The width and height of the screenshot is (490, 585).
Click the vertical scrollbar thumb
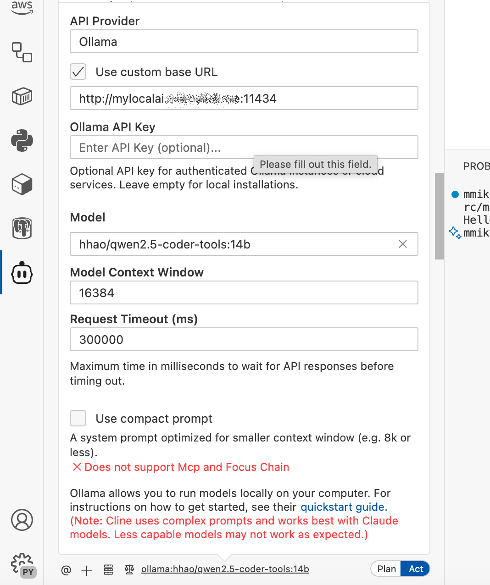(440, 216)
